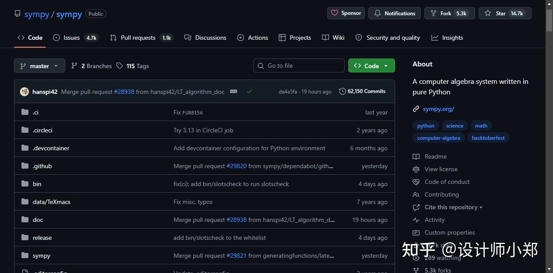Click the computer-algebra topic tag
This screenshot has height=273, width=553.
pyautogui.click(x=439, y=138)
